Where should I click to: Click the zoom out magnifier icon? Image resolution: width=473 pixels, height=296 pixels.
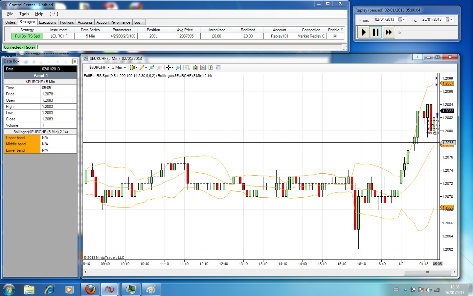point(159,67)
